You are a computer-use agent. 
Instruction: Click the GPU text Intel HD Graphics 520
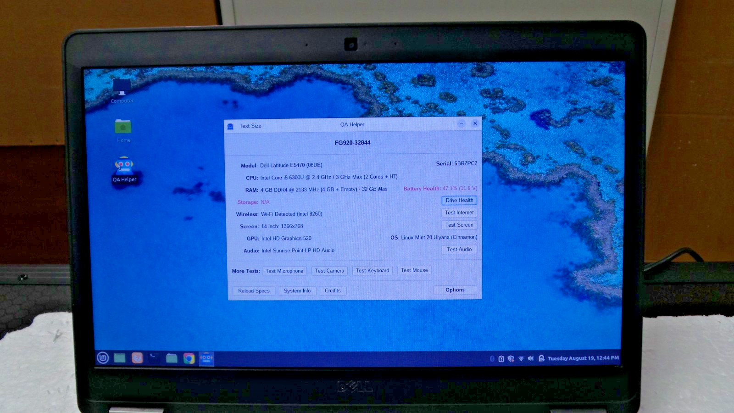coord(286,239)
